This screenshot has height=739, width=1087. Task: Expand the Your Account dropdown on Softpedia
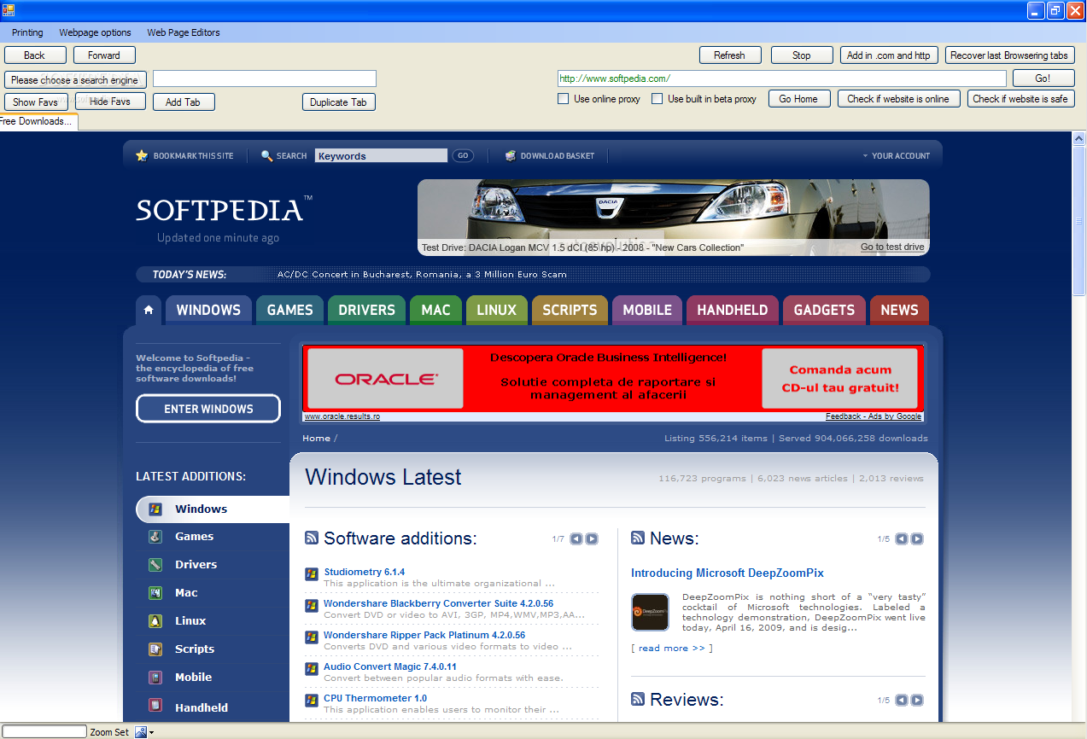(896, 156)
